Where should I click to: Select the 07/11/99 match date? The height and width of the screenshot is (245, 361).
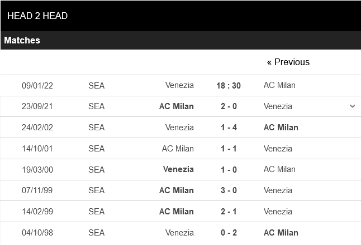(37, 190)
